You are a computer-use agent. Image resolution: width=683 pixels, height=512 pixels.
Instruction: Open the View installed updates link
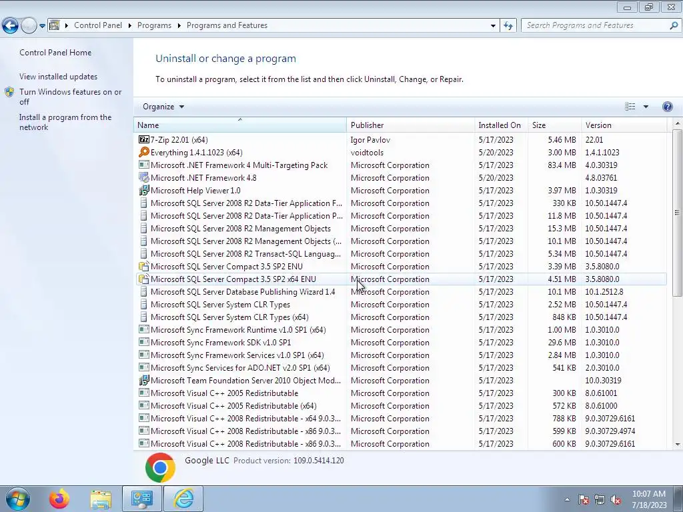[x=59, y=77]
